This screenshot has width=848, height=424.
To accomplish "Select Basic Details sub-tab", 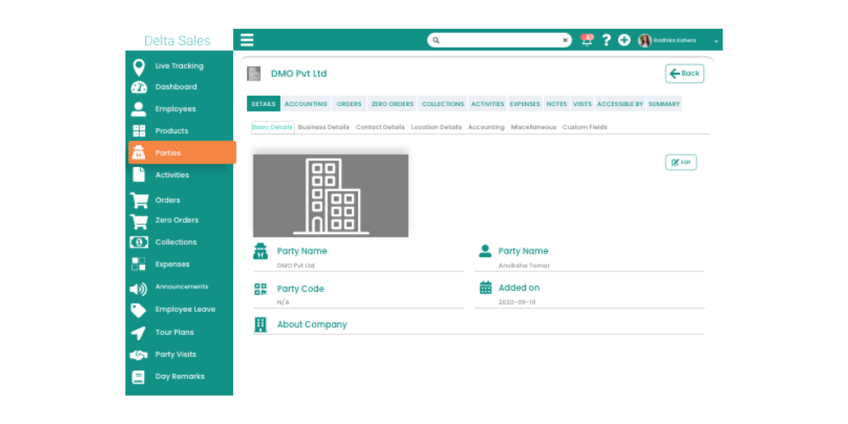I will click(x=272, y=127).
